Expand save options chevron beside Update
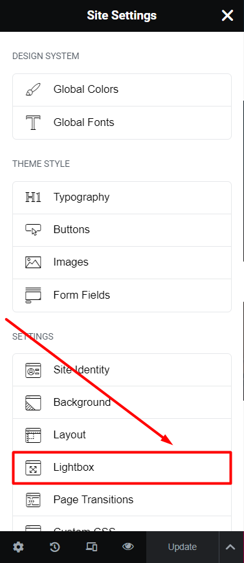Screen dimensions: 244x563 pos(231,547)
